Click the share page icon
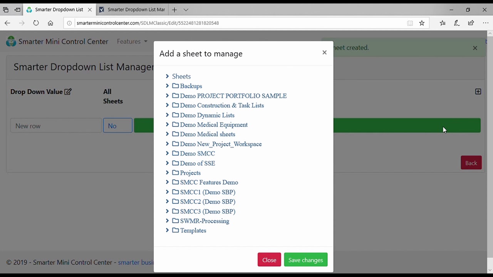The width and height of the screenshot is (493, 277). coord(471,23)
